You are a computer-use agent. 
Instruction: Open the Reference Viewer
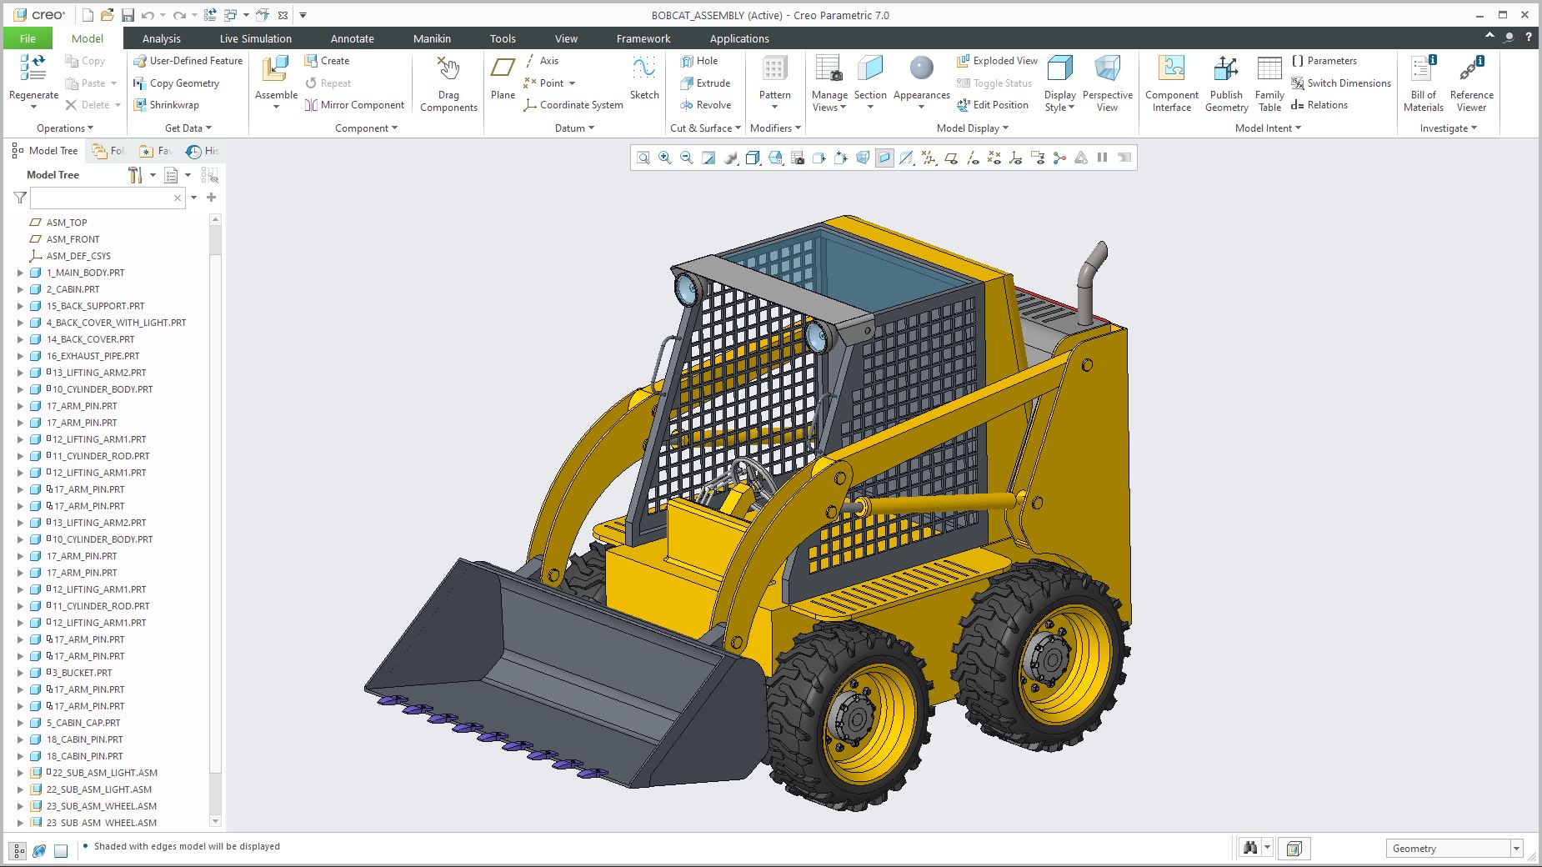(1471, 83)
